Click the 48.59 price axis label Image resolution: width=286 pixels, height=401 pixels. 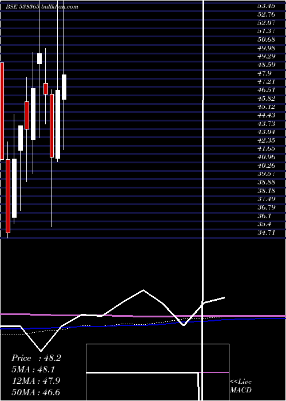(266, 65)
